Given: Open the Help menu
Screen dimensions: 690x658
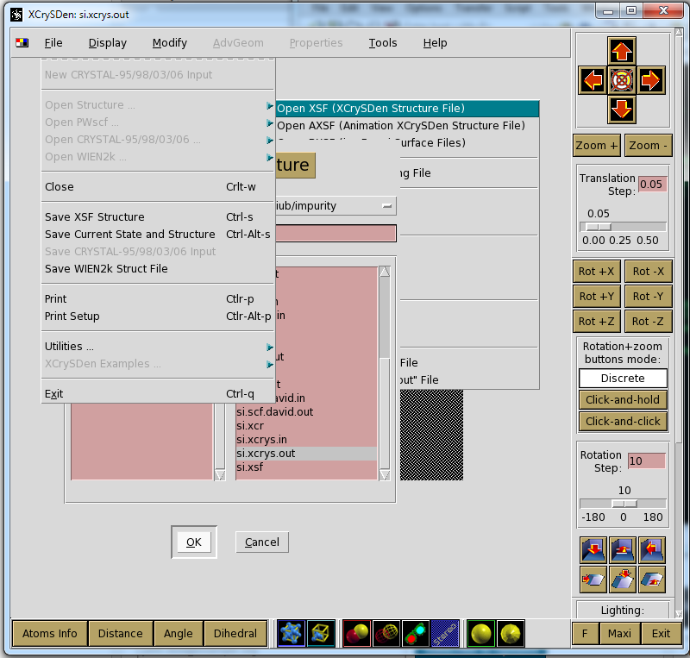Looking at the screenshot, I should pyautogui.click(x=435, y=43).
